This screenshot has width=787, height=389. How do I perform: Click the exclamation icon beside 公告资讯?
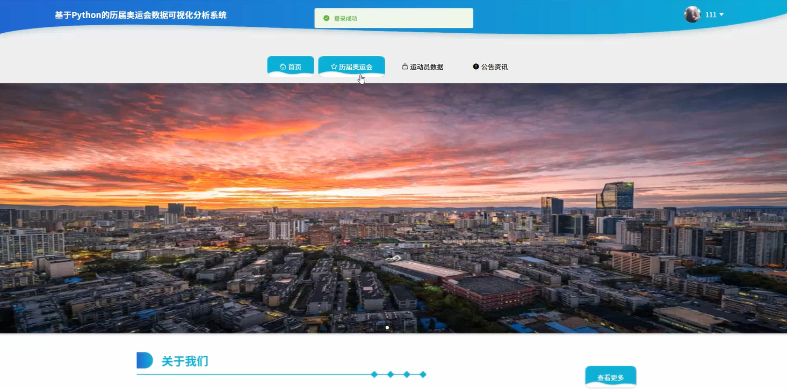[476, 67]
